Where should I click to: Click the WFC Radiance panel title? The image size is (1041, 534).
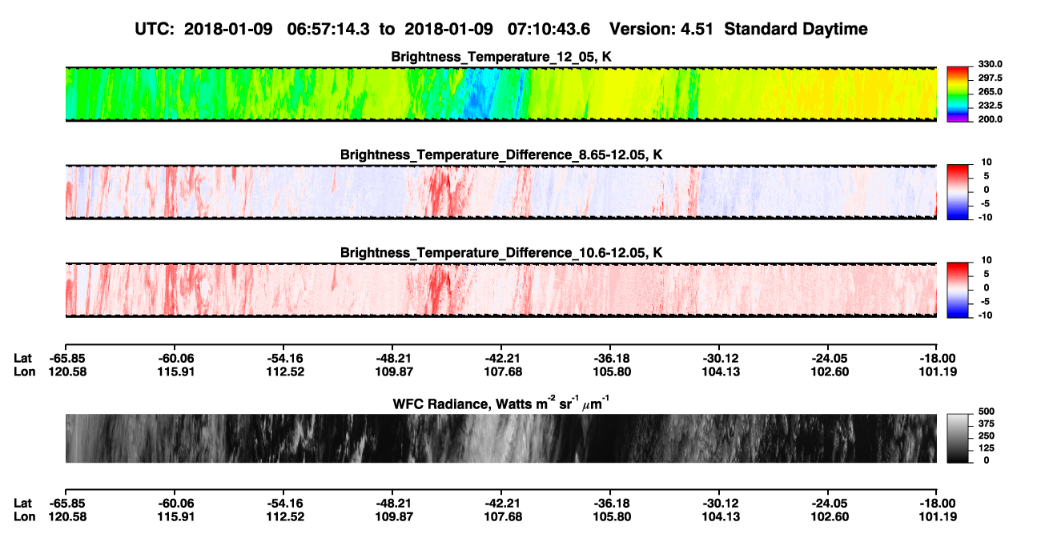(x=501, y=404)
